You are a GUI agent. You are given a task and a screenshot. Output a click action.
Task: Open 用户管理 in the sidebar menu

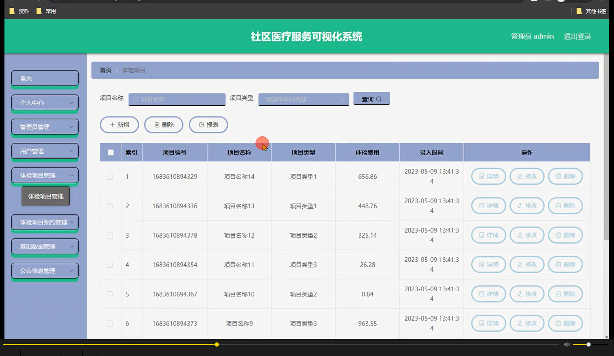(45, 151)
